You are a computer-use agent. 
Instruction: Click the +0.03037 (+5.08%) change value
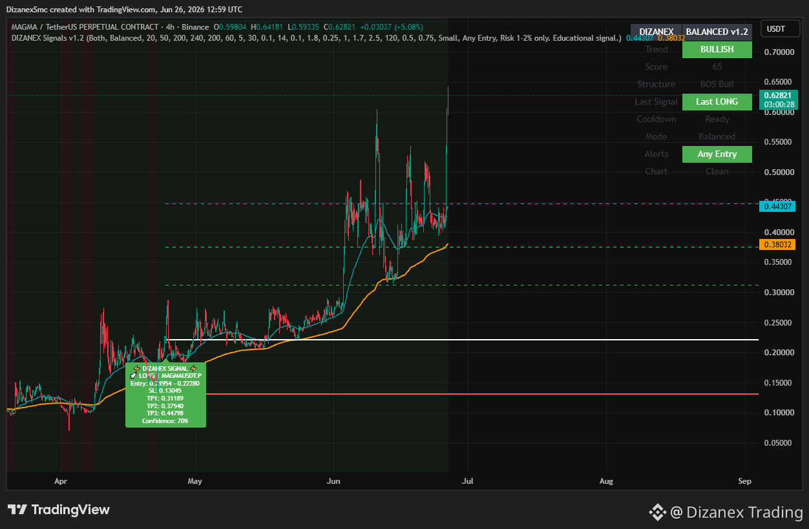[x=393, y=27]
